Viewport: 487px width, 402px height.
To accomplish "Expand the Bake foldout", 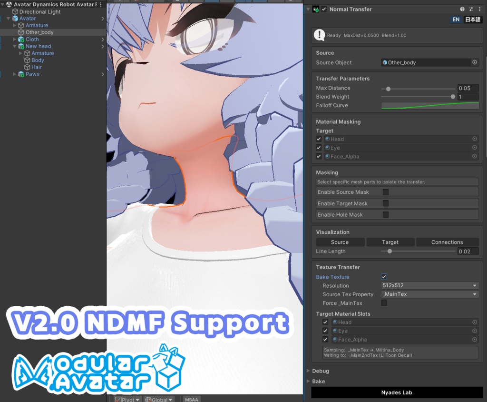I will pyautogui.click(x=308, y=381).
